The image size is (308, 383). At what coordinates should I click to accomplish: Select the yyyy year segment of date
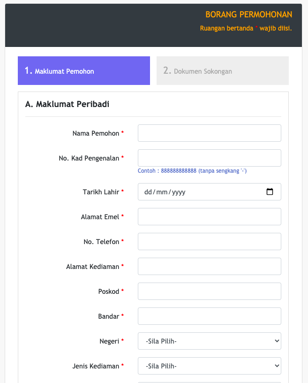point(179,192)
